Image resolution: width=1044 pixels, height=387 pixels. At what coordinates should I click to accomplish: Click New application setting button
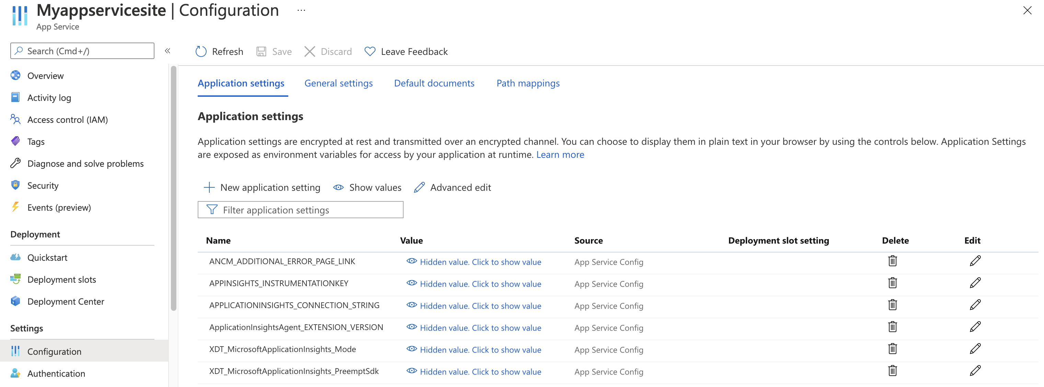[262, 187]
